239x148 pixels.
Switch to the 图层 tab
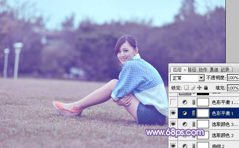point(177,70)
